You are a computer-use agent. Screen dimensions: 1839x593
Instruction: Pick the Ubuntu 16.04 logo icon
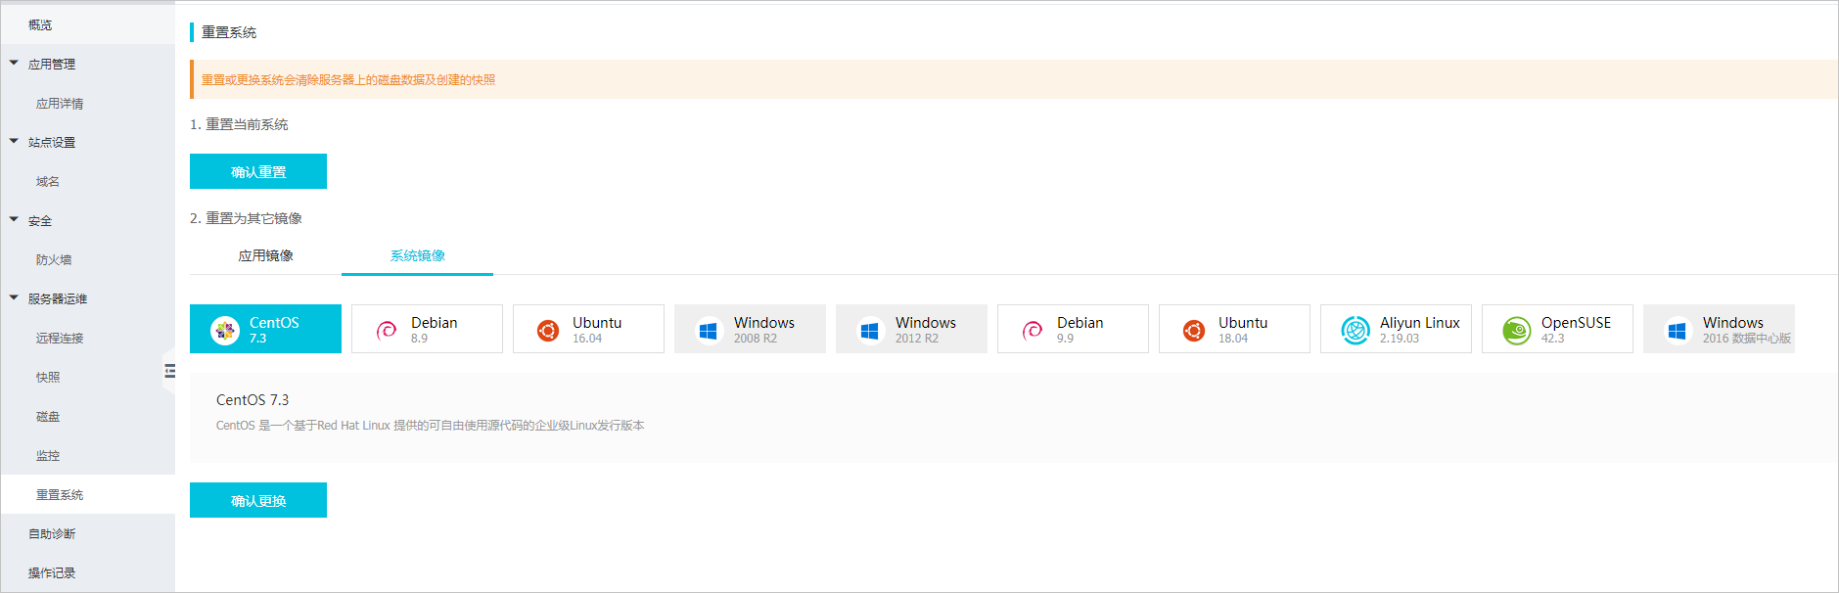point(548,331)
